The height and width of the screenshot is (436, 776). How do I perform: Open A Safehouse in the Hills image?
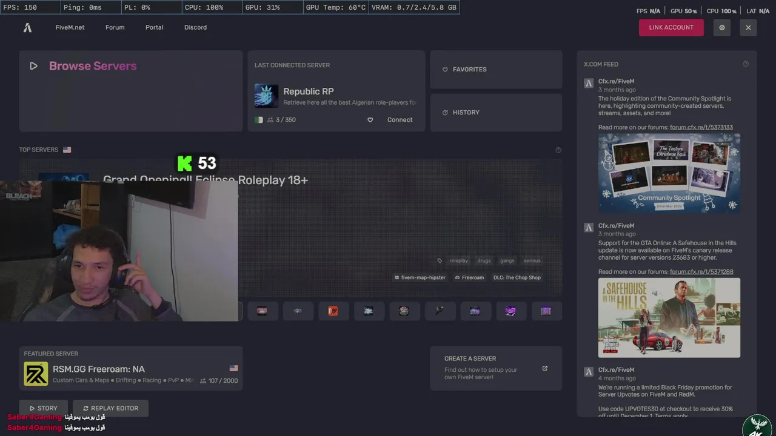coord(669,317)
